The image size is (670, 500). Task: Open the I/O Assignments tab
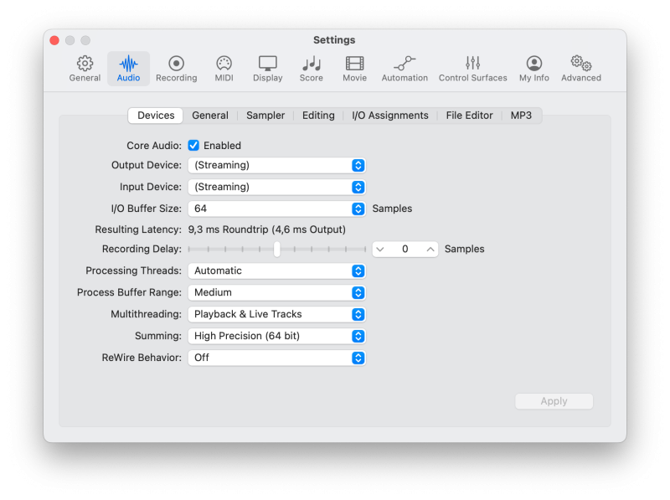tap(390, 116)
